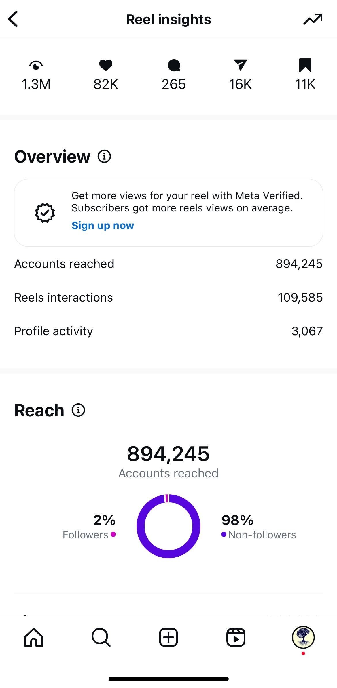This screenshot has height=688, width=337.
Task: Switch to the Reels tab
Action: point(236,637)
